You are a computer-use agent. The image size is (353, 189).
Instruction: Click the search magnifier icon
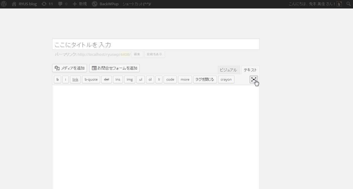click(x=348, y=4)
